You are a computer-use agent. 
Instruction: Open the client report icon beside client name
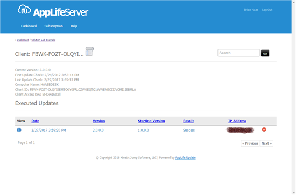[x=89, y=52]
